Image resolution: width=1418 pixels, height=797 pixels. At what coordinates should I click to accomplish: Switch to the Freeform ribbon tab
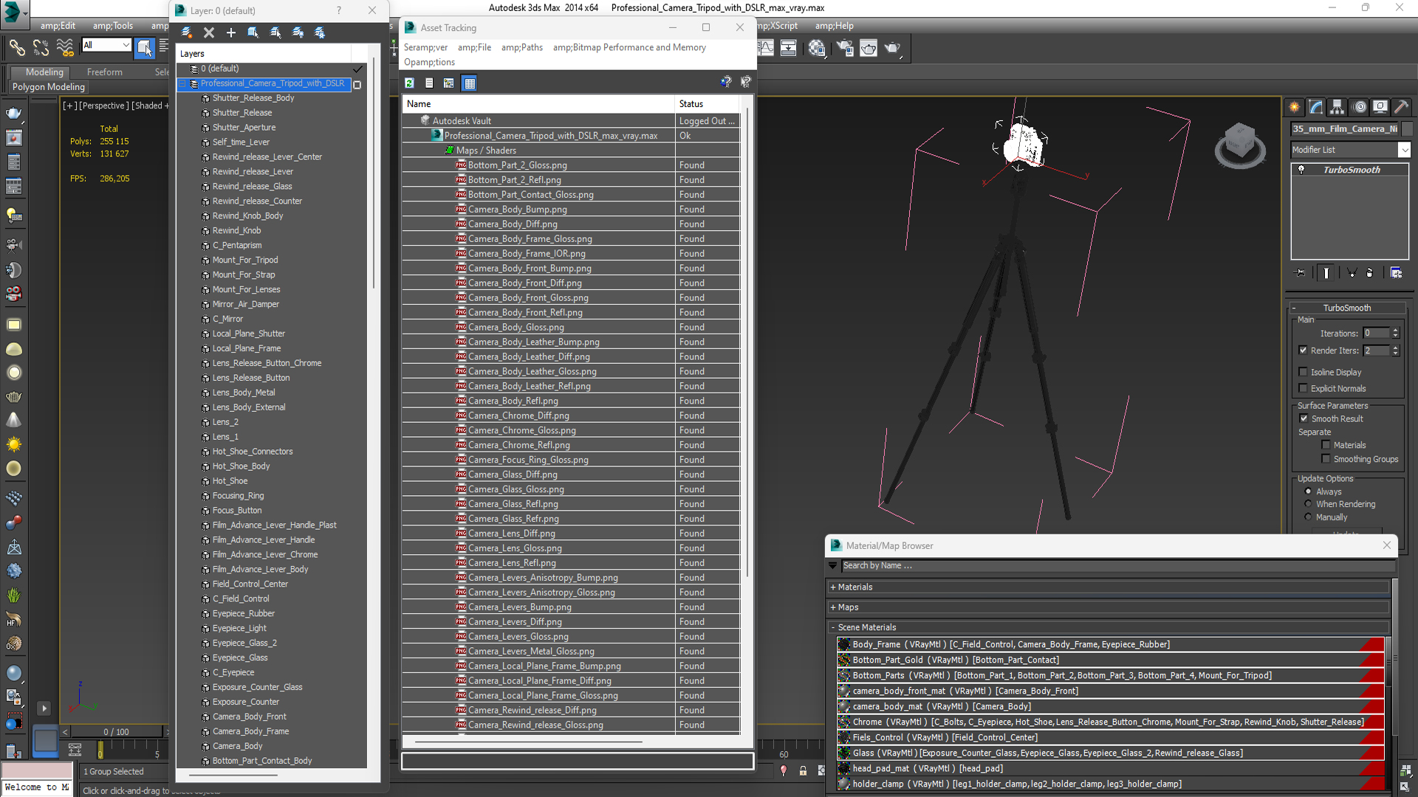tap(105, 72)
